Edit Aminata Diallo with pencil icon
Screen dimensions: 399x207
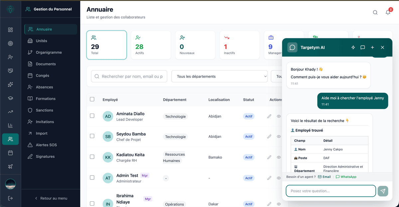269,116
